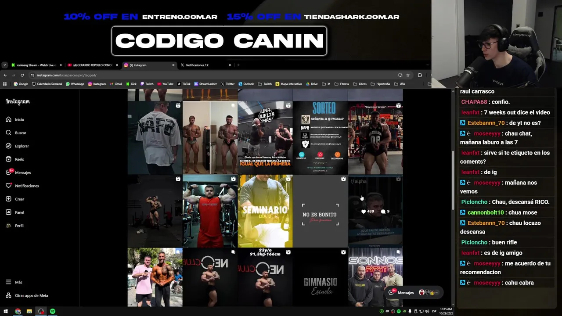Close the Notificaciones / X tab

pos(230,65)
